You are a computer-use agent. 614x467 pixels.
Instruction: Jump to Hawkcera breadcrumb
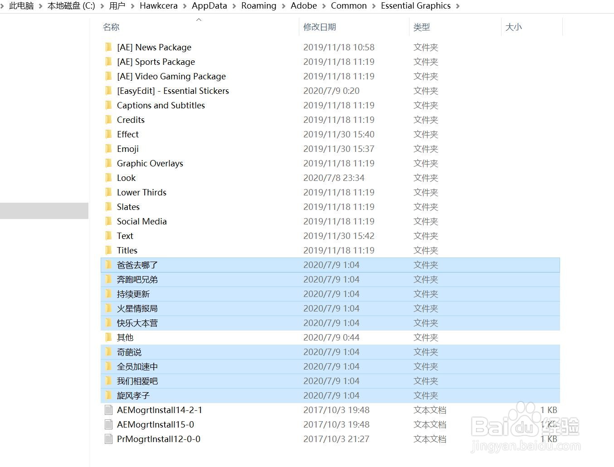click(x=159, y=6)
